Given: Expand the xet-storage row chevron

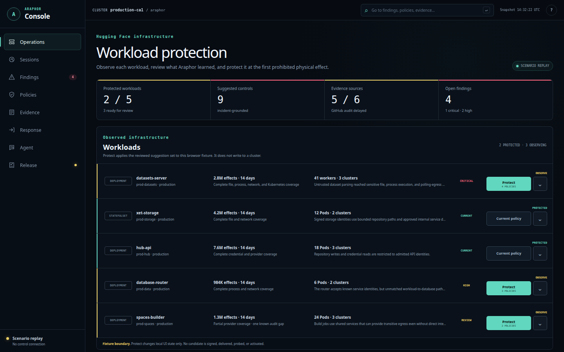Looking at the screenshot, I should 540,219.
